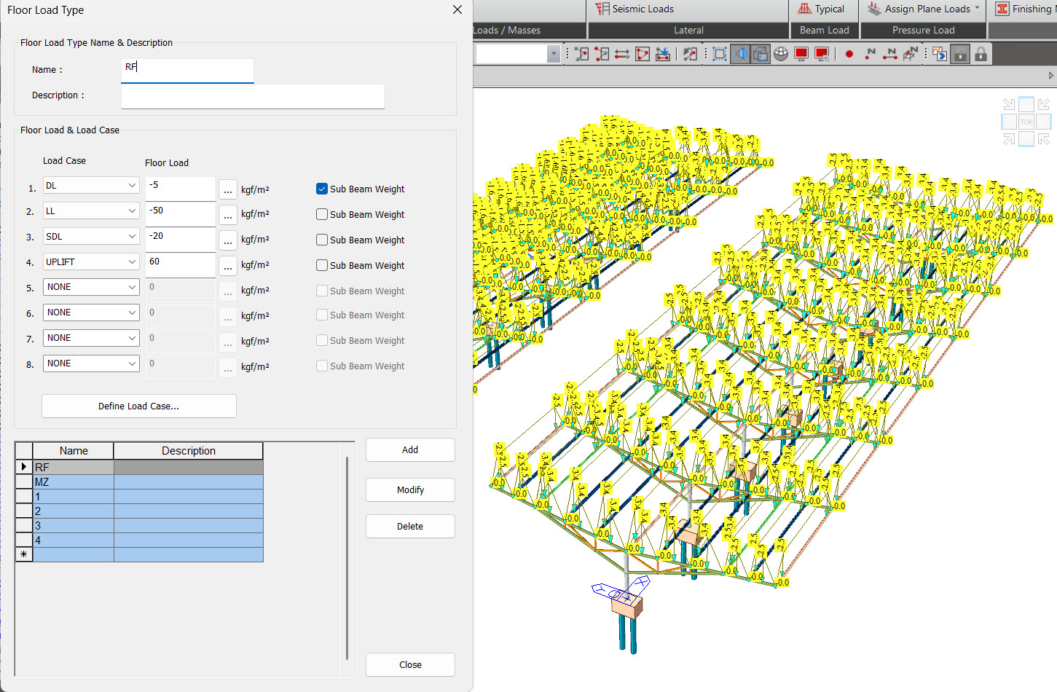Expand the UPLIFT load case dropdown
The height and width of the screenshot is (692, 1057).
(x=91, y=262)
